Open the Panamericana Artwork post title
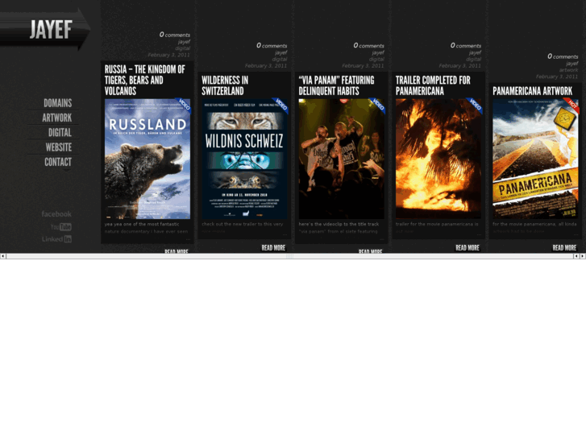The height and width of the screenshot is (439, 586). coord(532,91)
